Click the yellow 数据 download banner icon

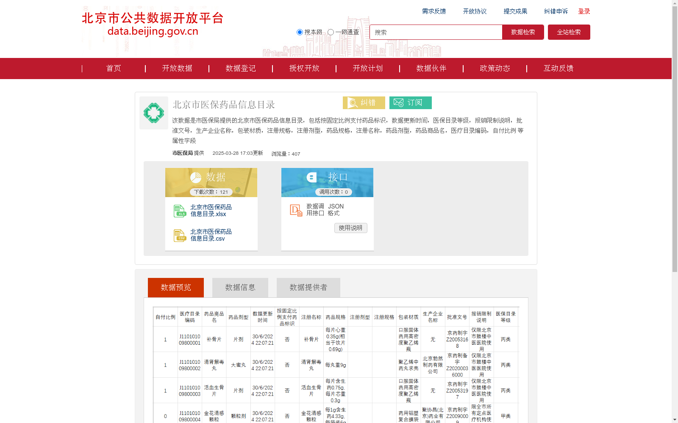click(196, 177)
